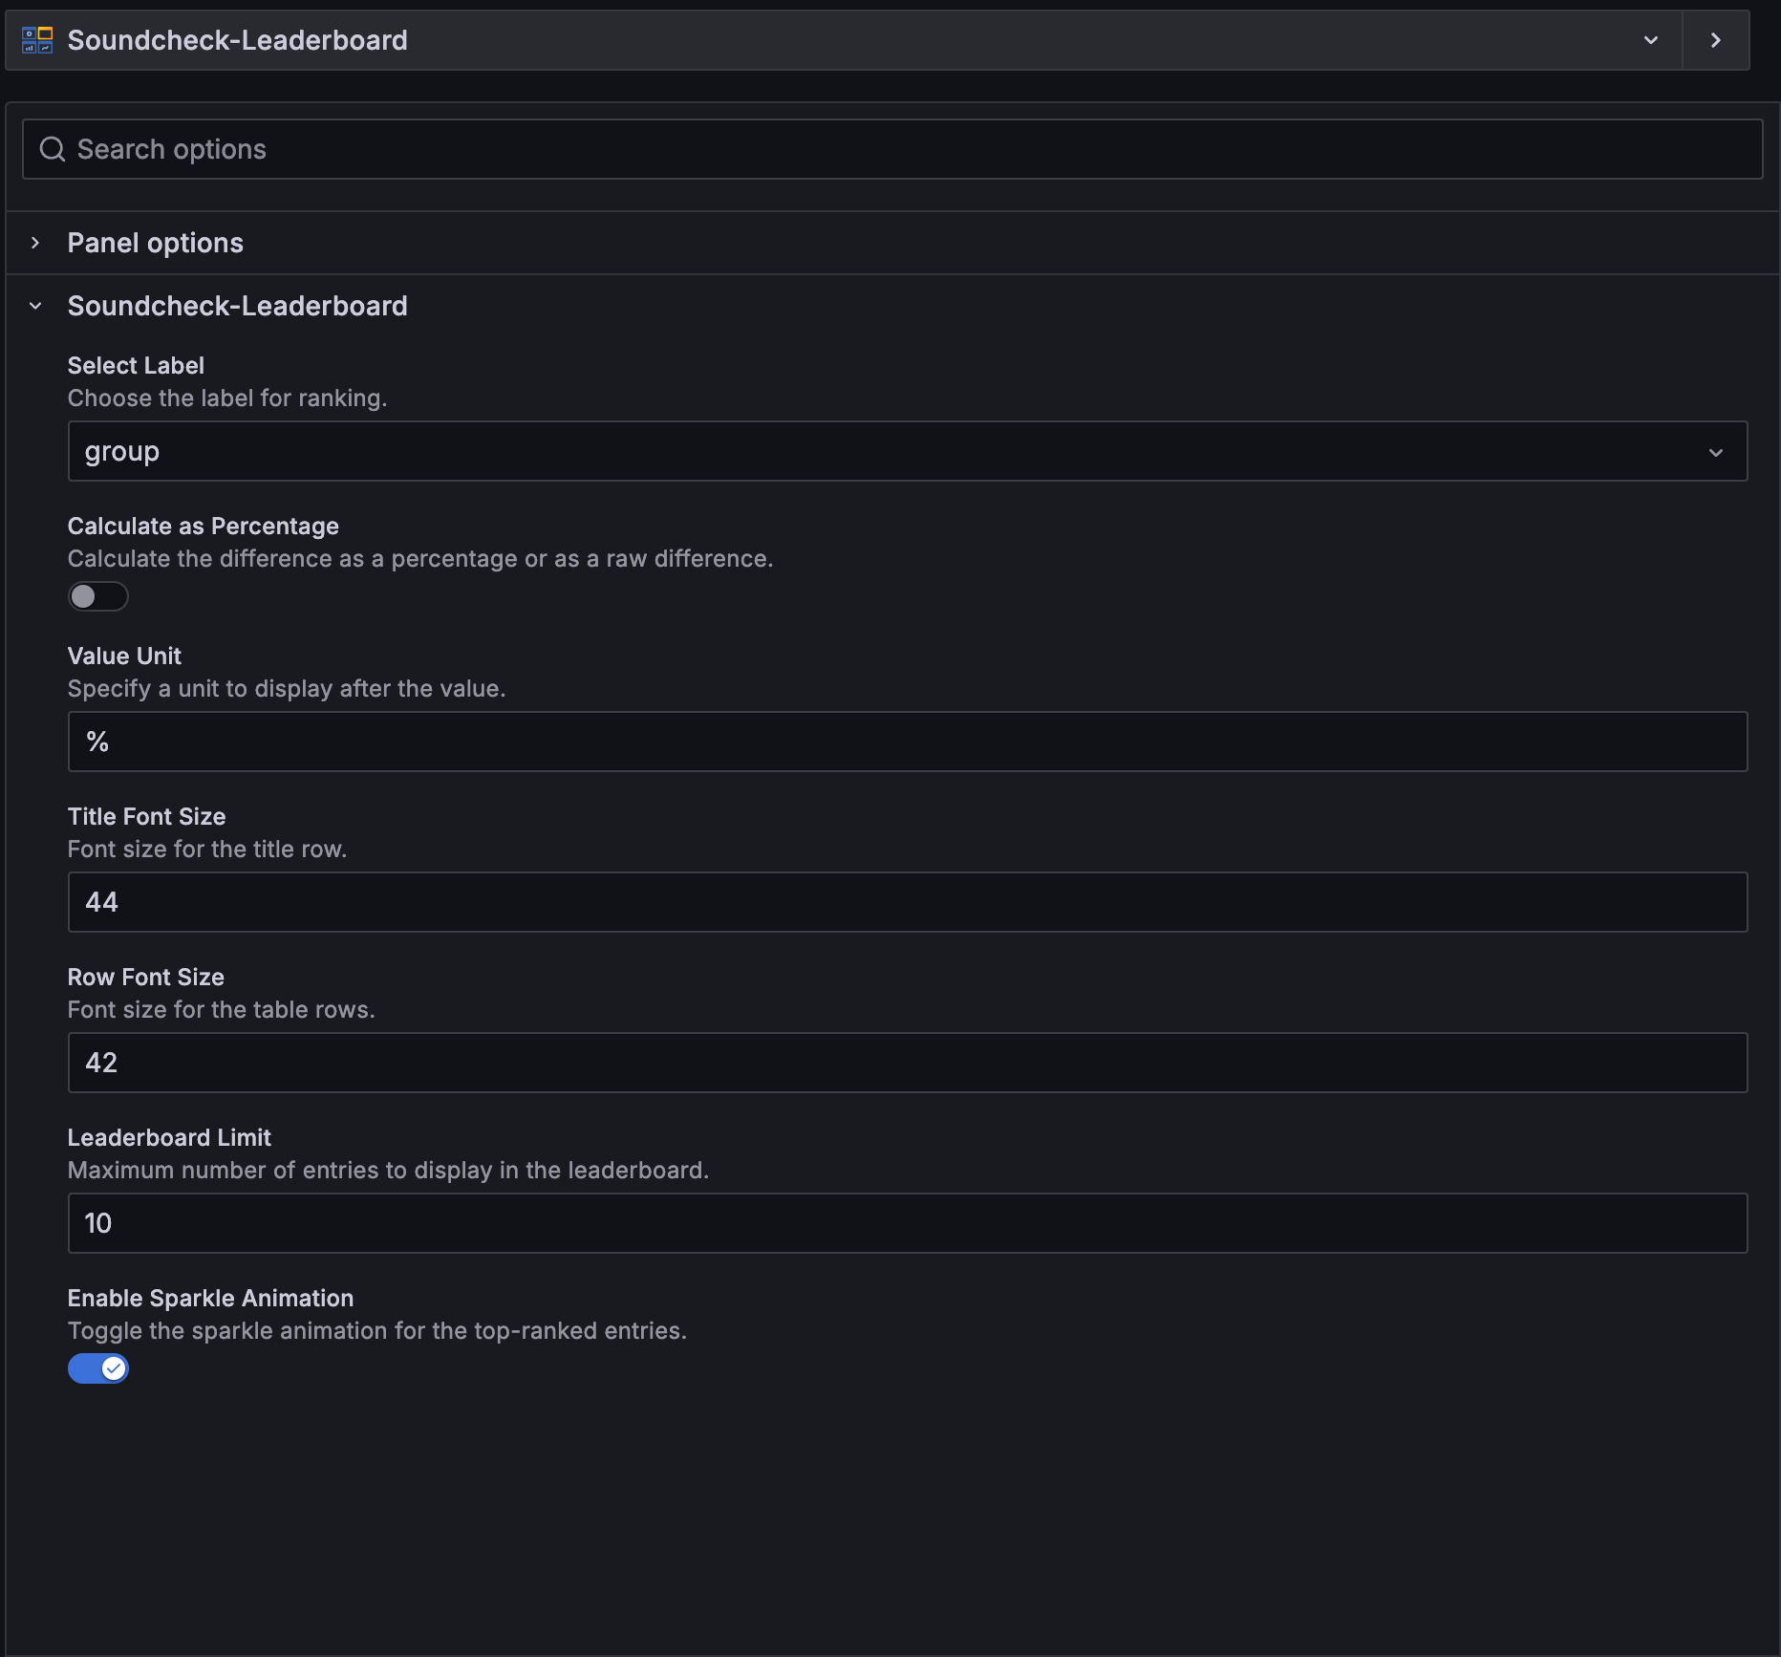Click inside the Title Font Size field
1781x1657 pixels.
click(908, 901)
